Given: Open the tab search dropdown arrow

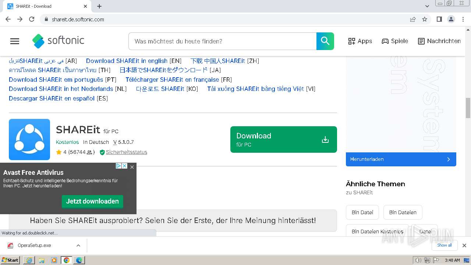Looking at the screenshot, I should (x=427, y=6).
